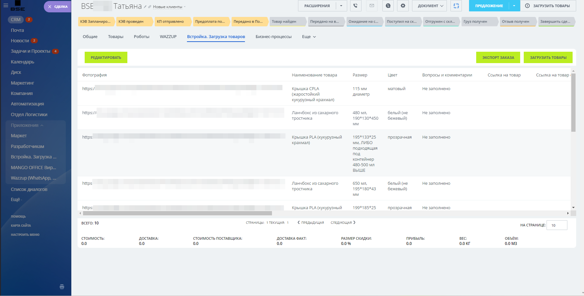Image resolution: width=584 pixels, height=296 pixels.
Task: Expand Ещё in the sidebar
Action: [16, 199]
